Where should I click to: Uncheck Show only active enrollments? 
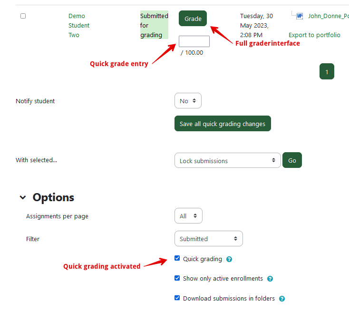tap(177, 278)
